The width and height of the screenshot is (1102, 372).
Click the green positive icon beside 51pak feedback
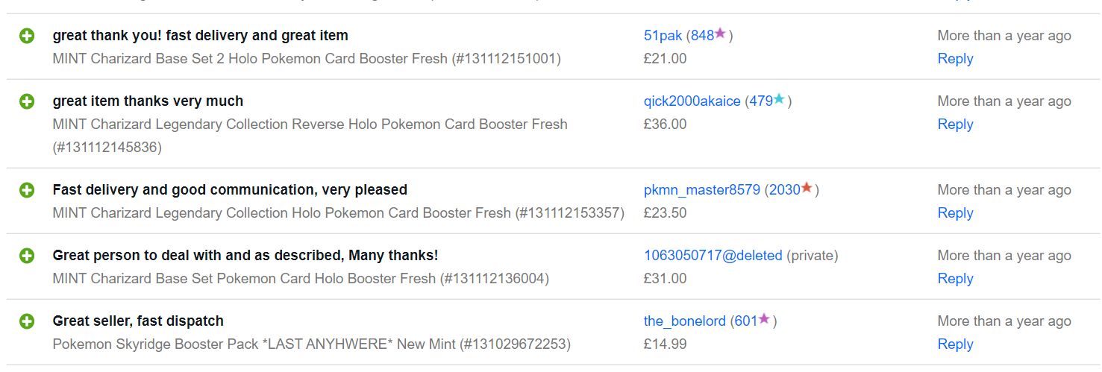27,36
